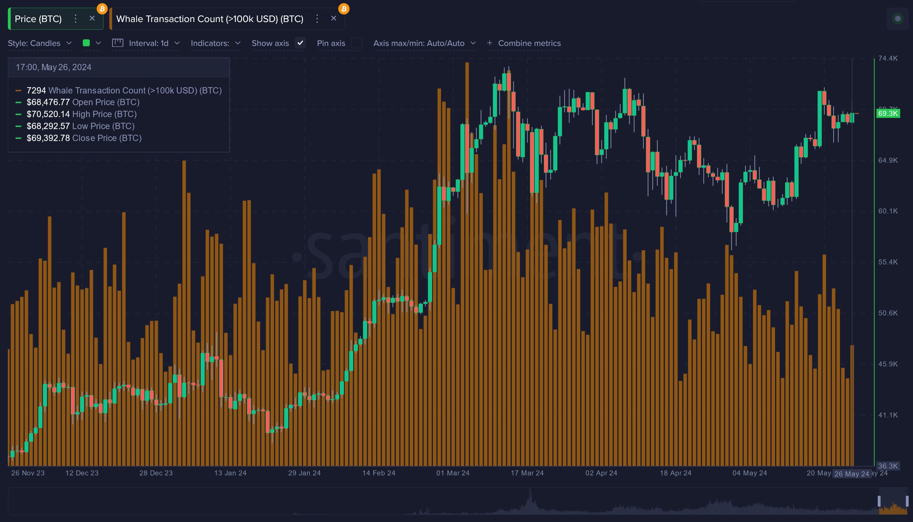913x522 pixels.
Task: Enable the Pin axis checkbox
Action: coord(356,43)
